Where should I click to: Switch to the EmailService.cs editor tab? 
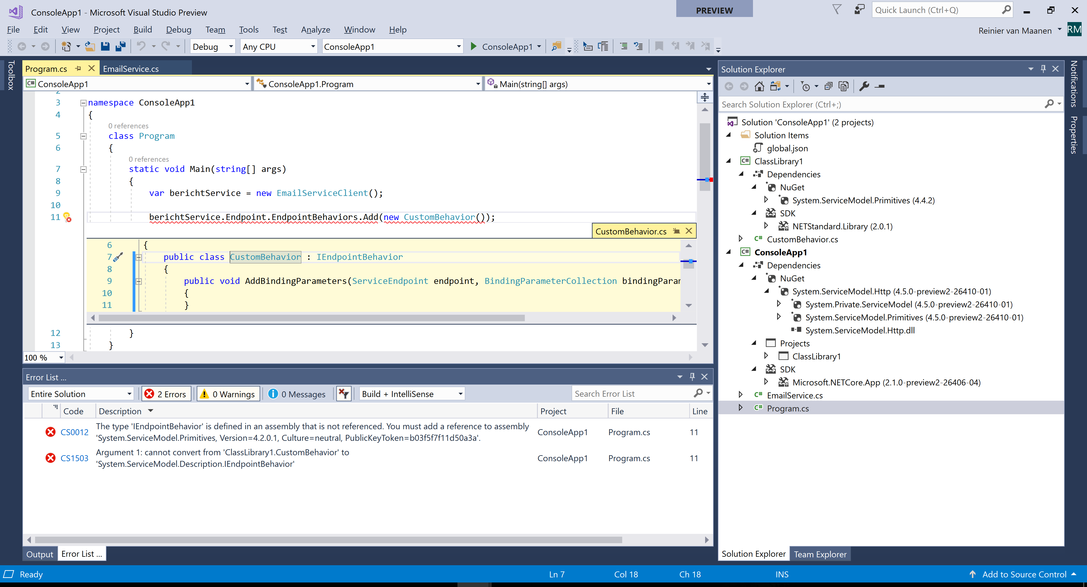[x=132, y=68]
